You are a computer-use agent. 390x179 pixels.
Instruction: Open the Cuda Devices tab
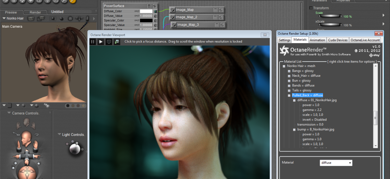(x=338, y=40)
